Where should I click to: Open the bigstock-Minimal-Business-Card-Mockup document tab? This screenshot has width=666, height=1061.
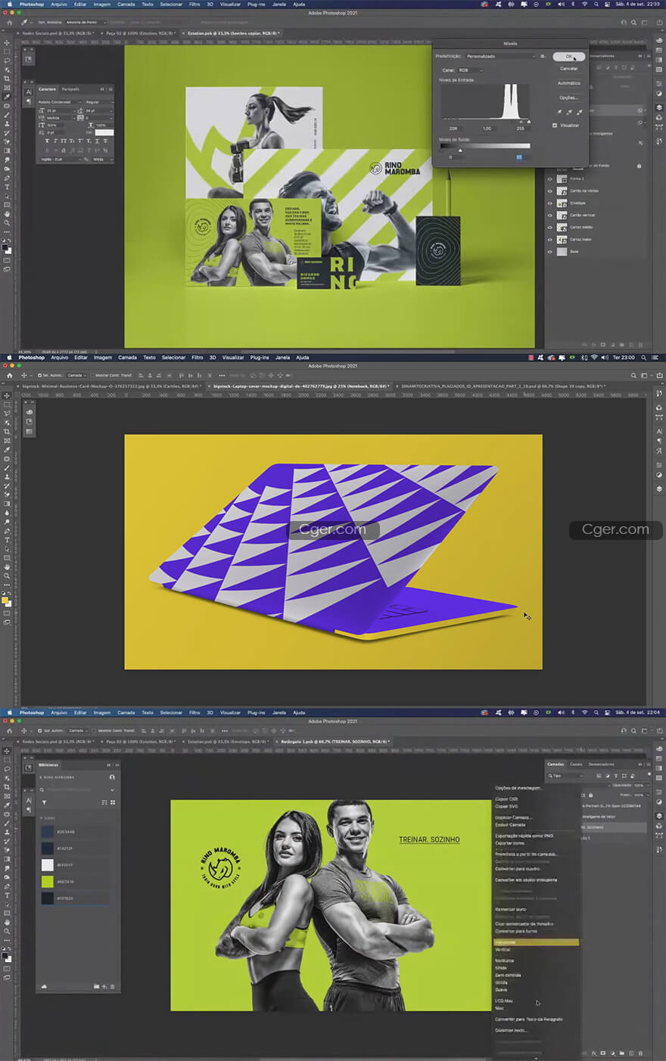113,386
